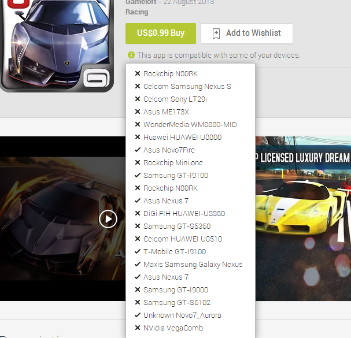Open the Asphalt 8 app icon image

57,44
